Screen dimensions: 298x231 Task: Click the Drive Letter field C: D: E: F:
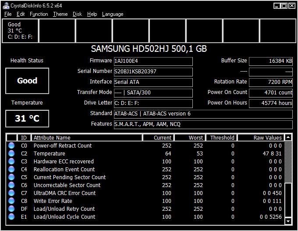153,103
